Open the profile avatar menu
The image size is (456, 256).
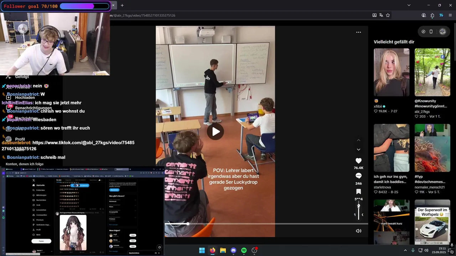click(442, 32)
